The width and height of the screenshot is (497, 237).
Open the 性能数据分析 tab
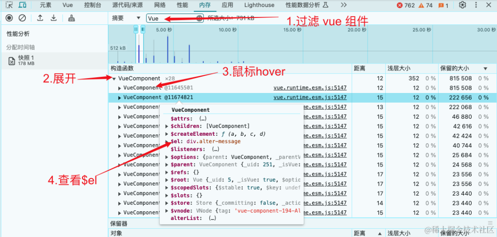click(307, 5)
